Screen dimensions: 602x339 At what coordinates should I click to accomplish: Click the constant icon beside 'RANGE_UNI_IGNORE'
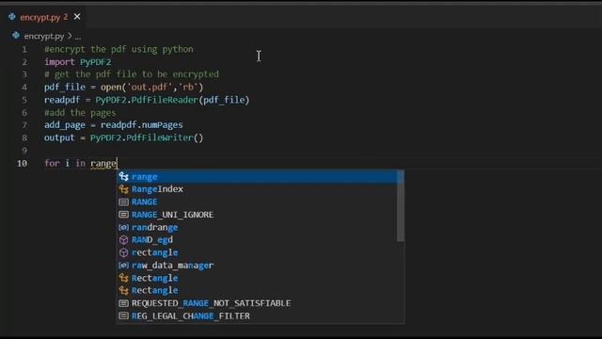tap(123, 215)
